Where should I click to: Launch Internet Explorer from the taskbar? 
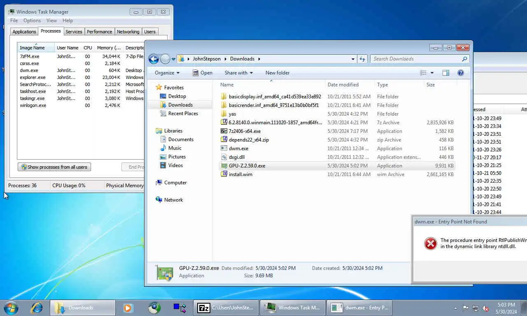click(x=37, y=308)
